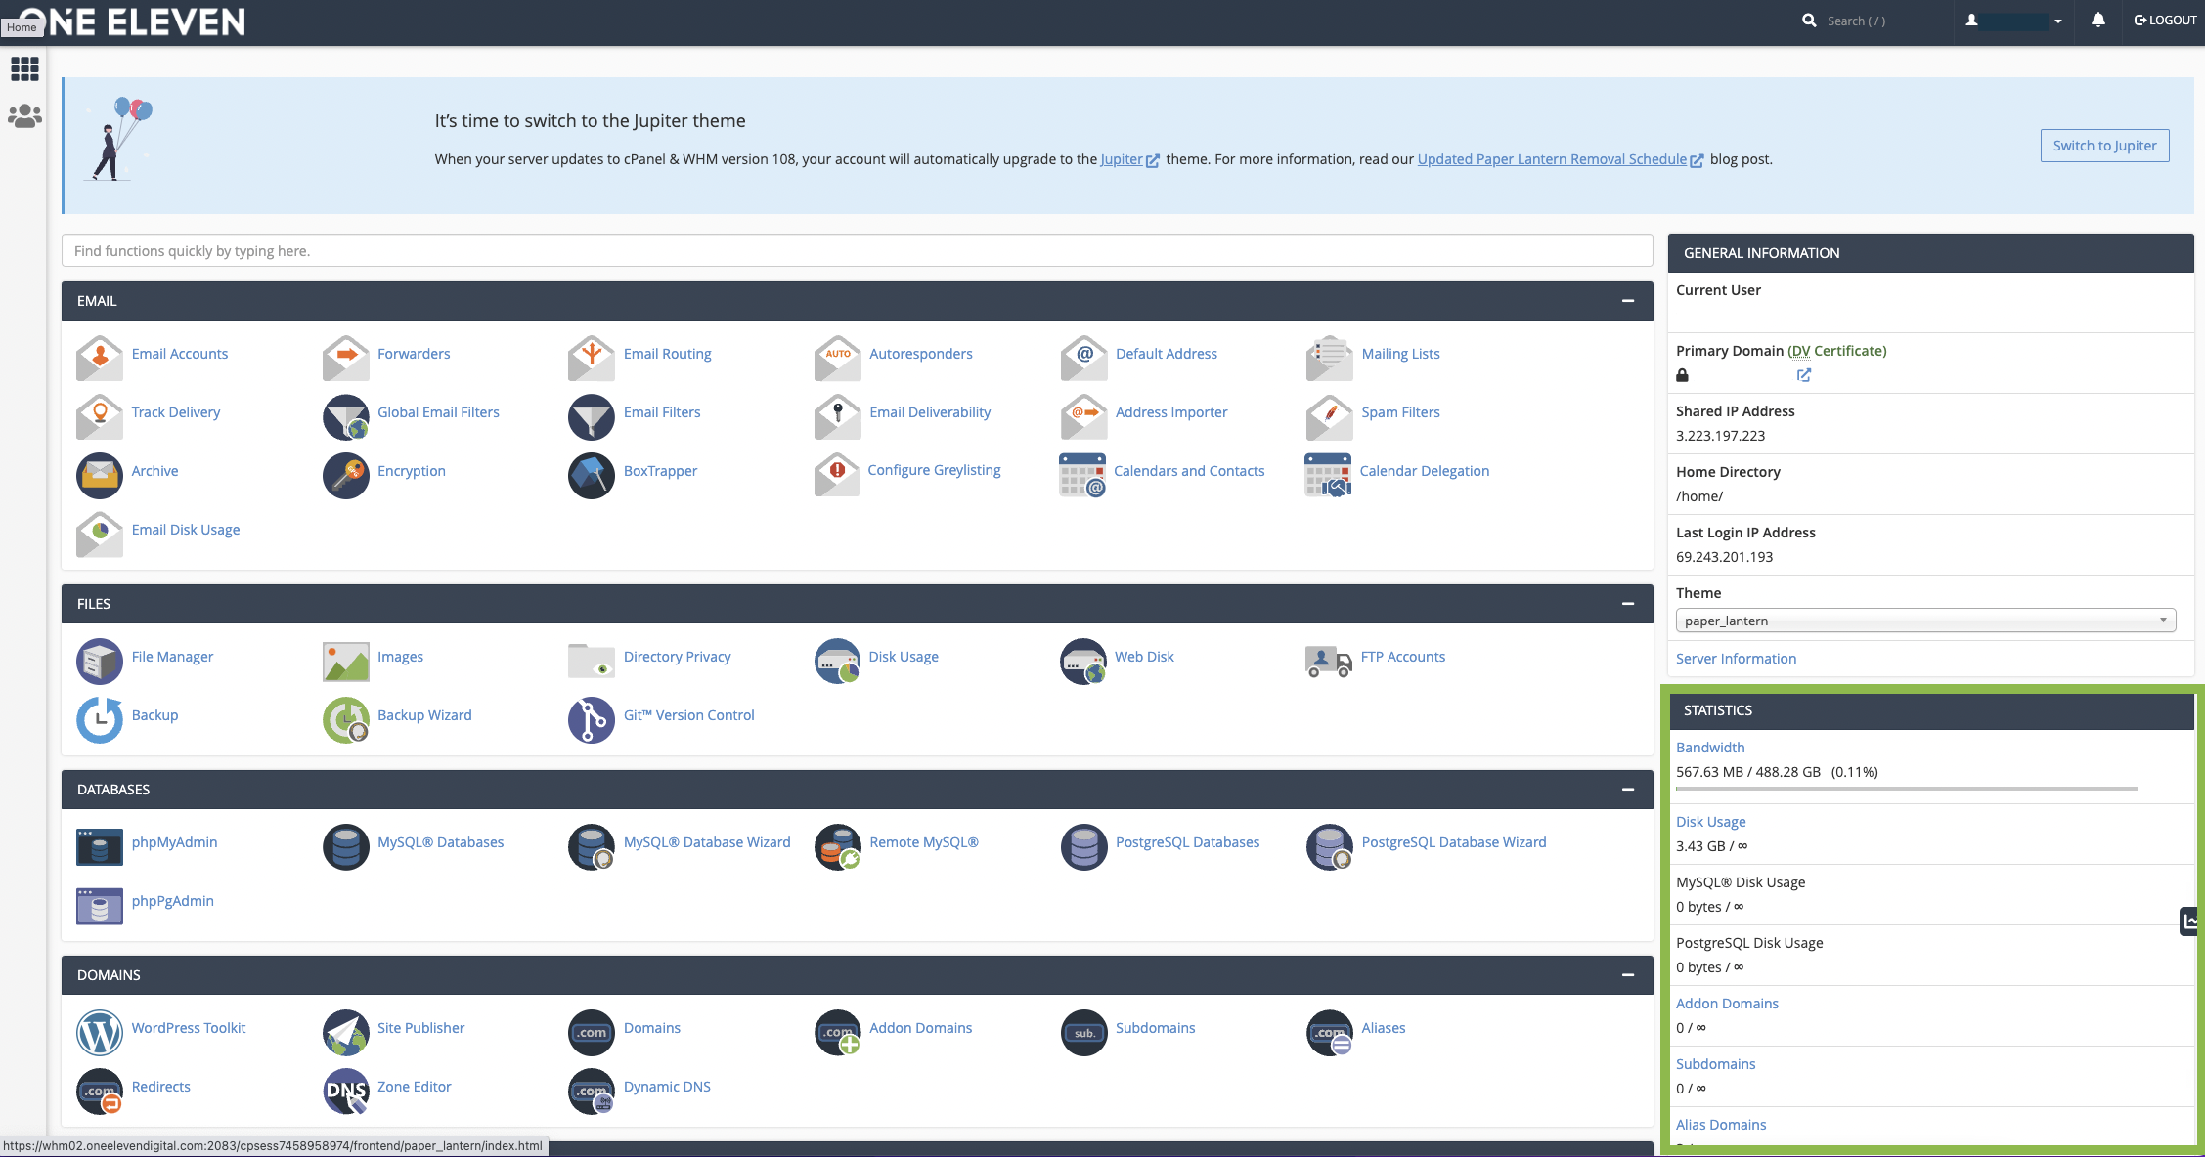Image resolution: width=2205 pixels, height=1157 pixels.
Task: Open the Email Deliverability link
Action: point(930,412)
